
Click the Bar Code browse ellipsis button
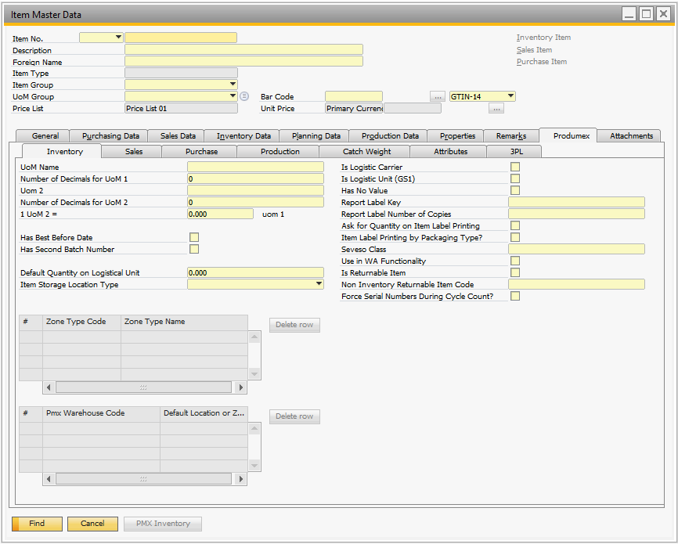click(x=438, y=96)
